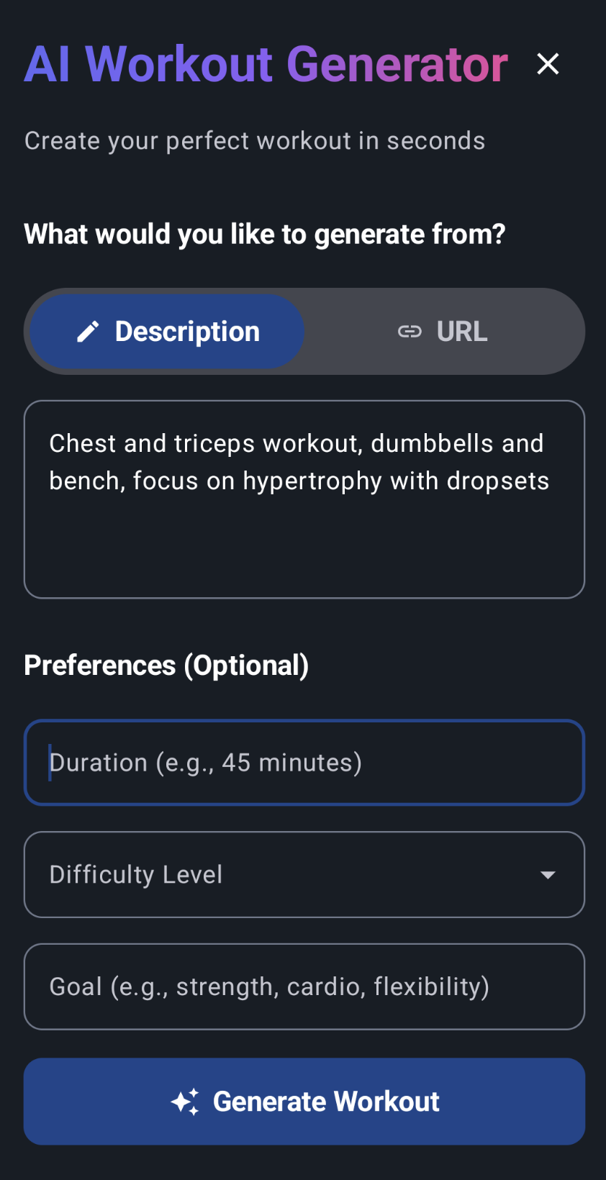This screenshot has width=606, height=1180.
Task: Expand the Difficulty Level selector
Action: (303, 875)
